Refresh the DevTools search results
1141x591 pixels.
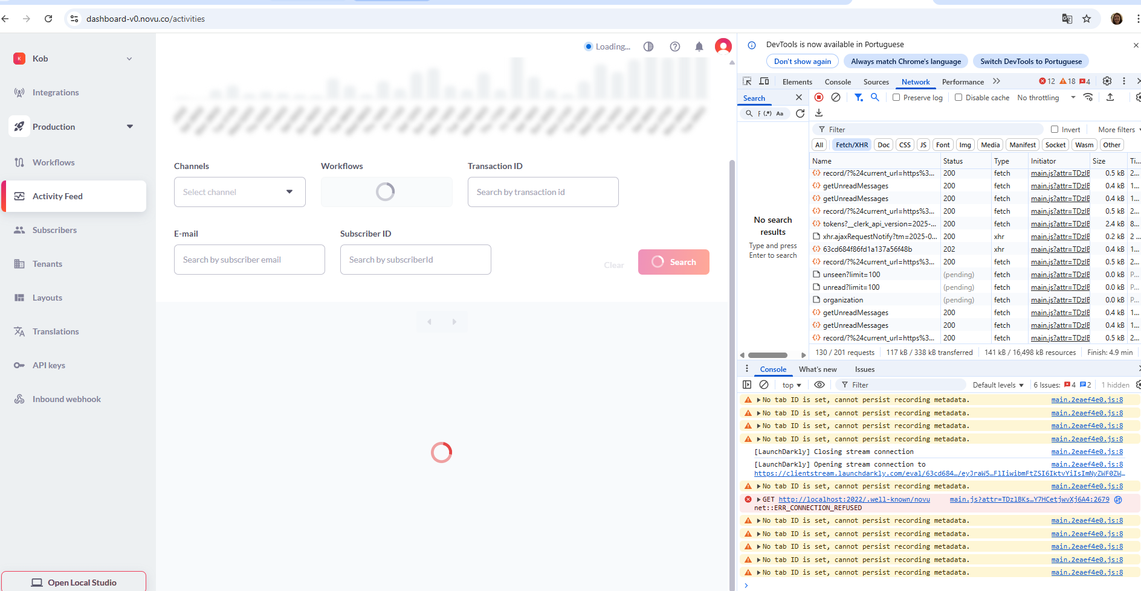pos(800,113)
